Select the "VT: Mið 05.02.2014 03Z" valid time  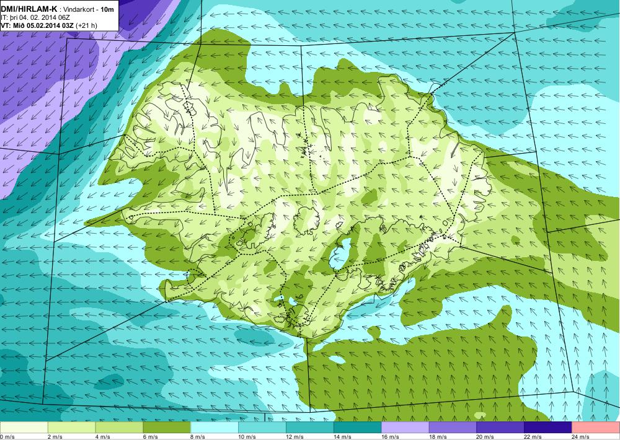tap(37, 25)
